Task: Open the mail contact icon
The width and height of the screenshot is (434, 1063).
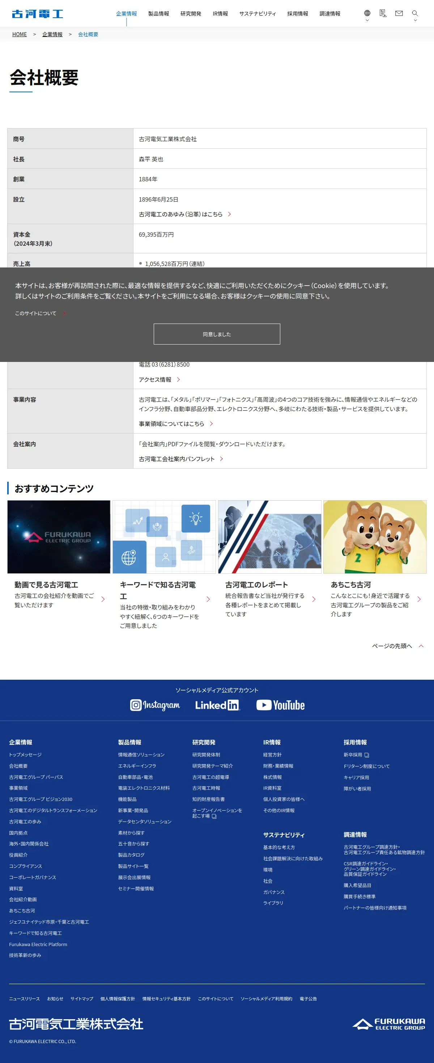Action: (399, 13)
